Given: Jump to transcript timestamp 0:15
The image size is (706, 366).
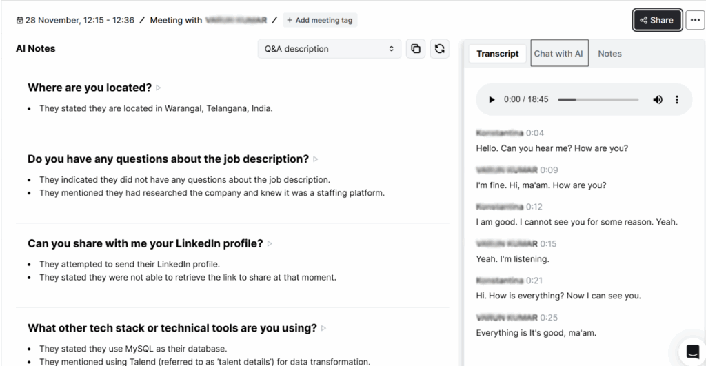Looking at the screenshot, I should [548, 243].
